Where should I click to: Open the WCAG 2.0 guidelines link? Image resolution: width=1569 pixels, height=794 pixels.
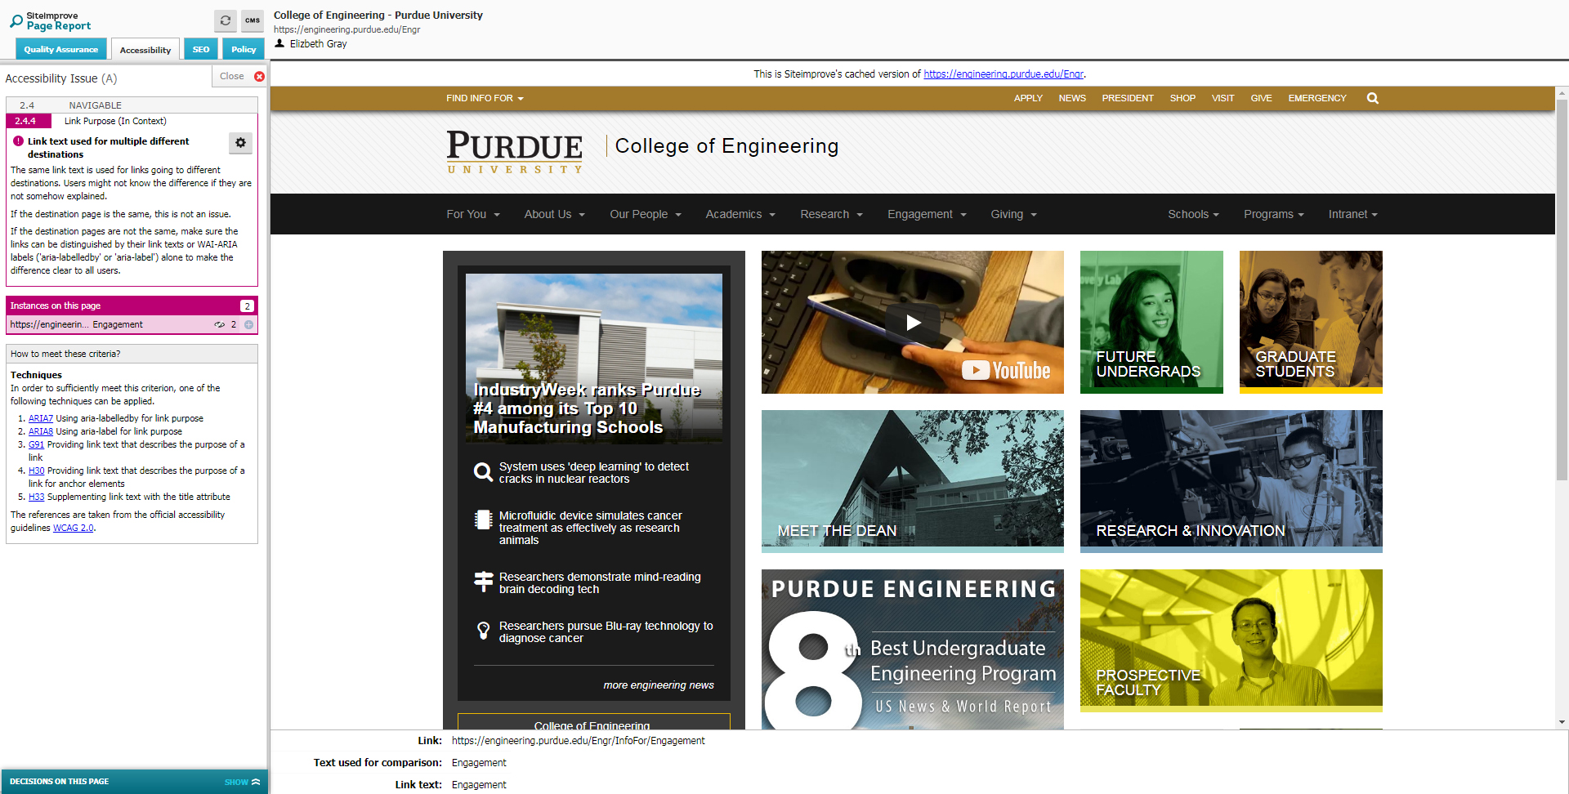tap(73, 529)
